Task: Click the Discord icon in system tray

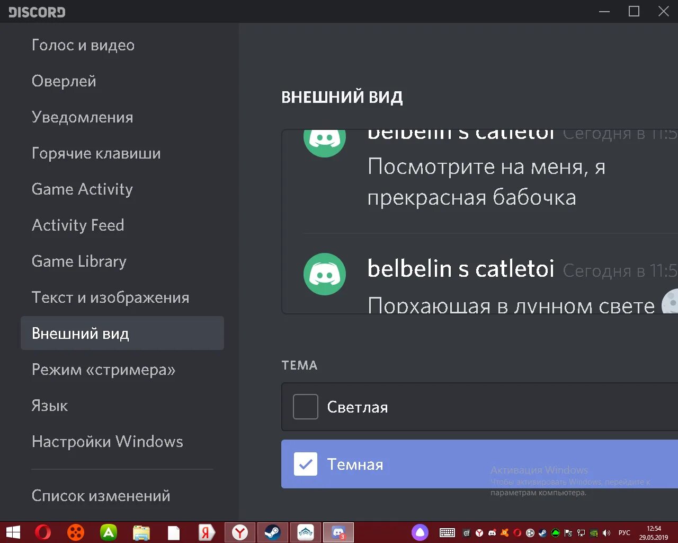Action: click(x=492, y=533)
